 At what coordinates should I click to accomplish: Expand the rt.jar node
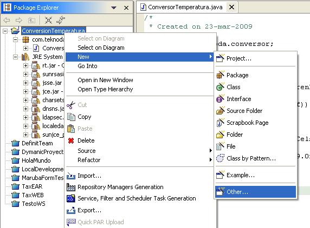25,65
